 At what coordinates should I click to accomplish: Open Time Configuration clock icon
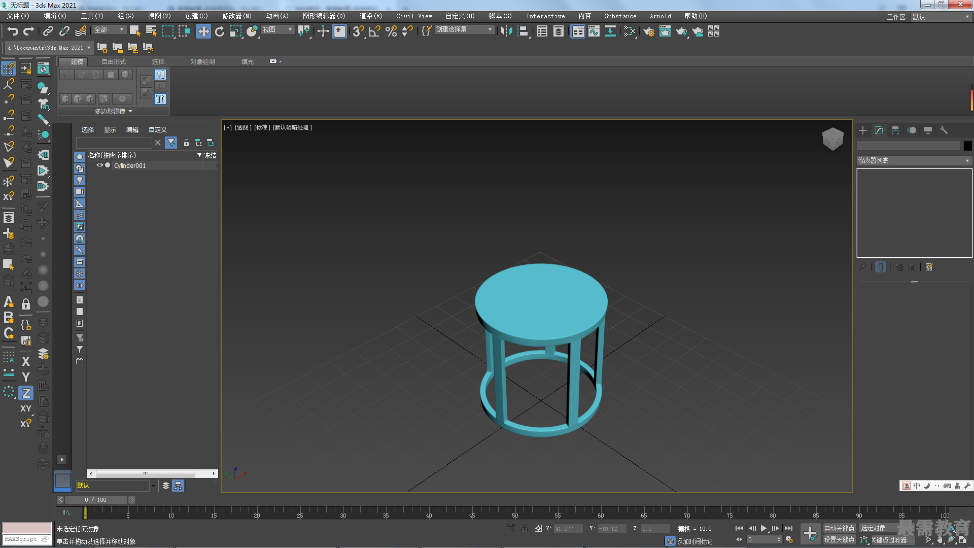click(789, 539)
